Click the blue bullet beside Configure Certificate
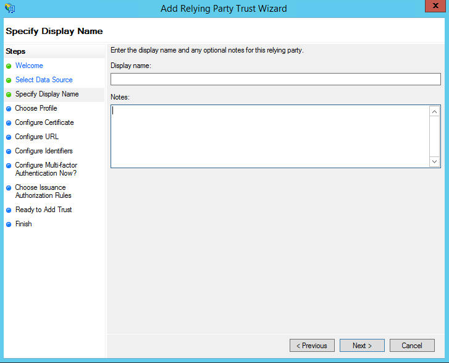 (9, 123)
